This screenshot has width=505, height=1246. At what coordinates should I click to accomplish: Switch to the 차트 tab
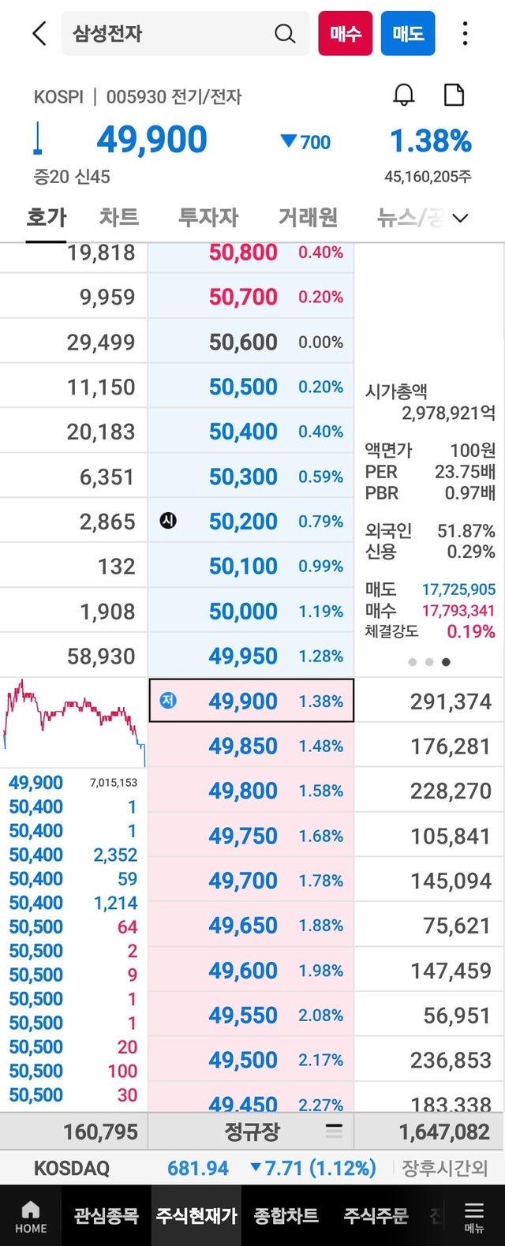[119, 217]
